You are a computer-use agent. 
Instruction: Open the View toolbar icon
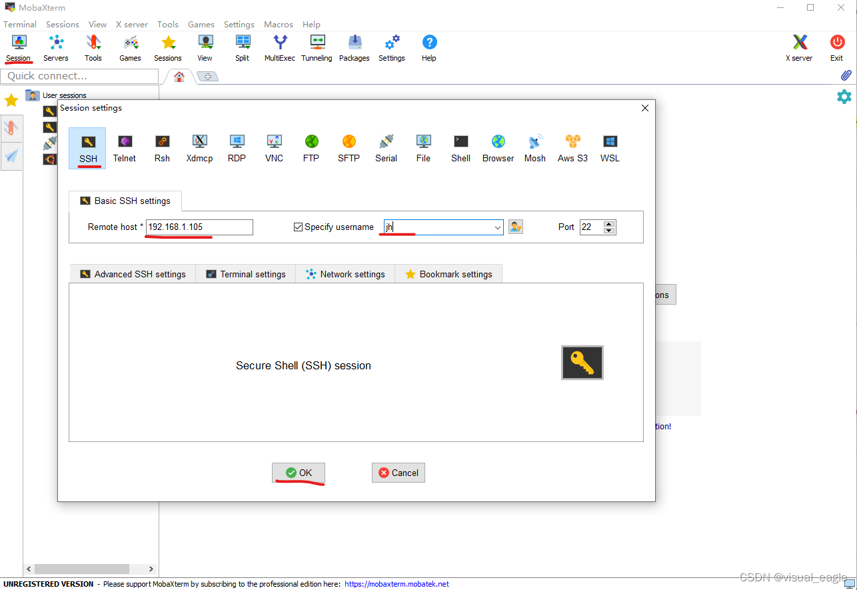pos(205,48)
